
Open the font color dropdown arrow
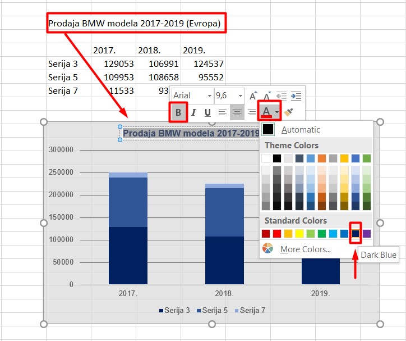click(277, 112)
